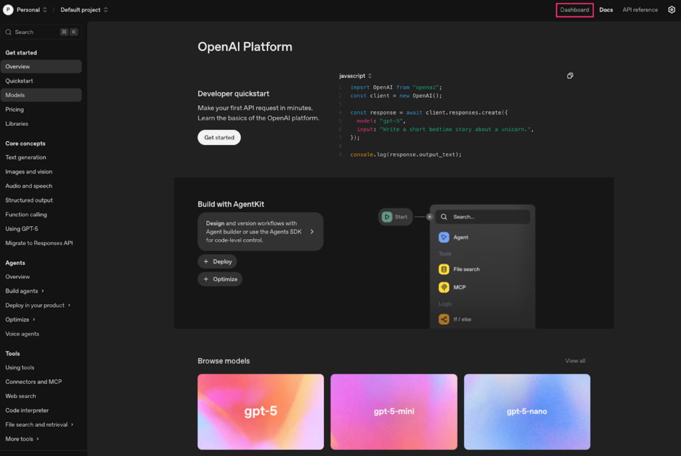This screenshot has height=456, width=681.
Task: Open settings via the gear icon
Action: 671,9
